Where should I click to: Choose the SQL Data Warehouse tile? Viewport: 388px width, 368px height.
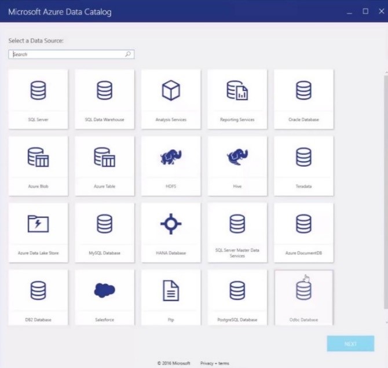[104, 99]
